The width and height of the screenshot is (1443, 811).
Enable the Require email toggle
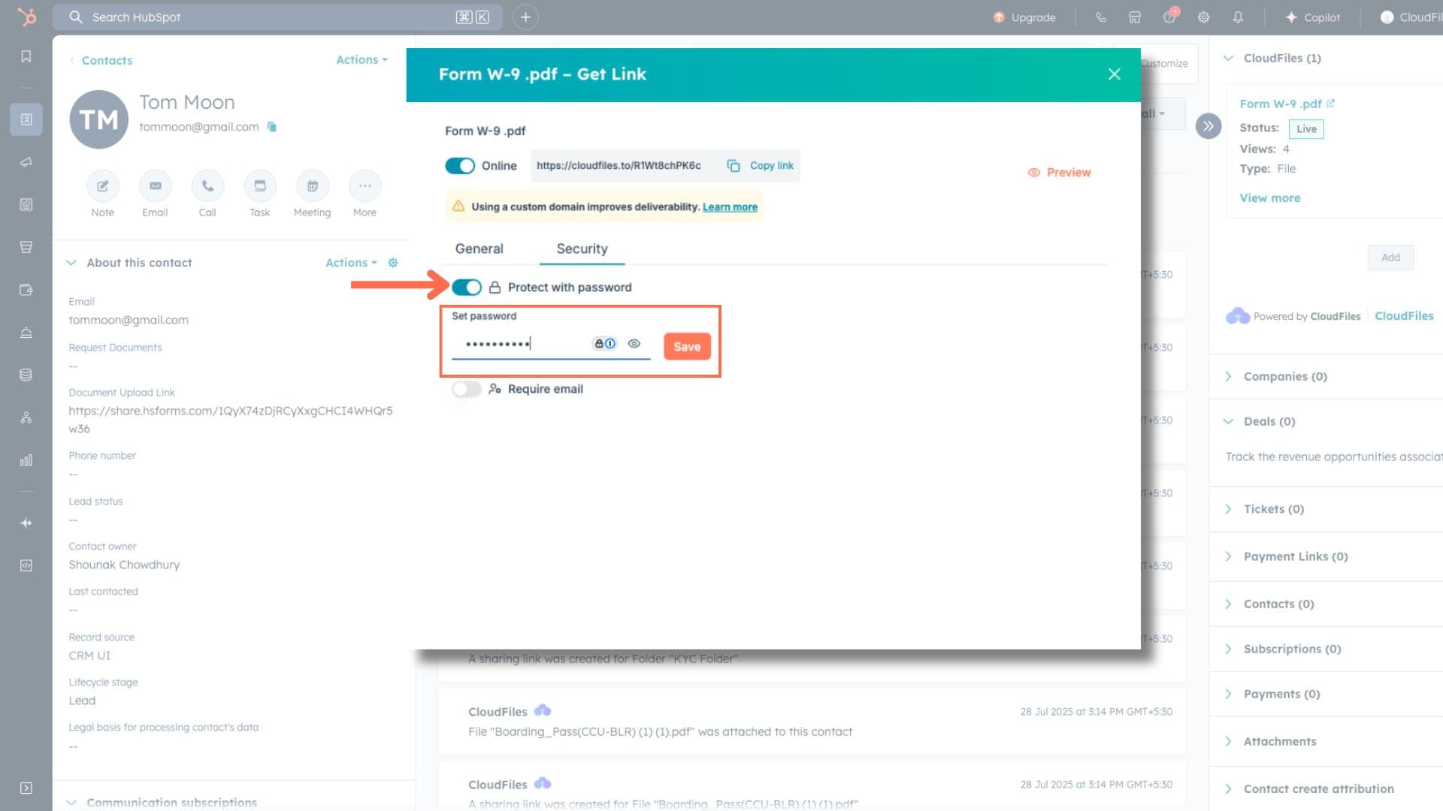466,389
